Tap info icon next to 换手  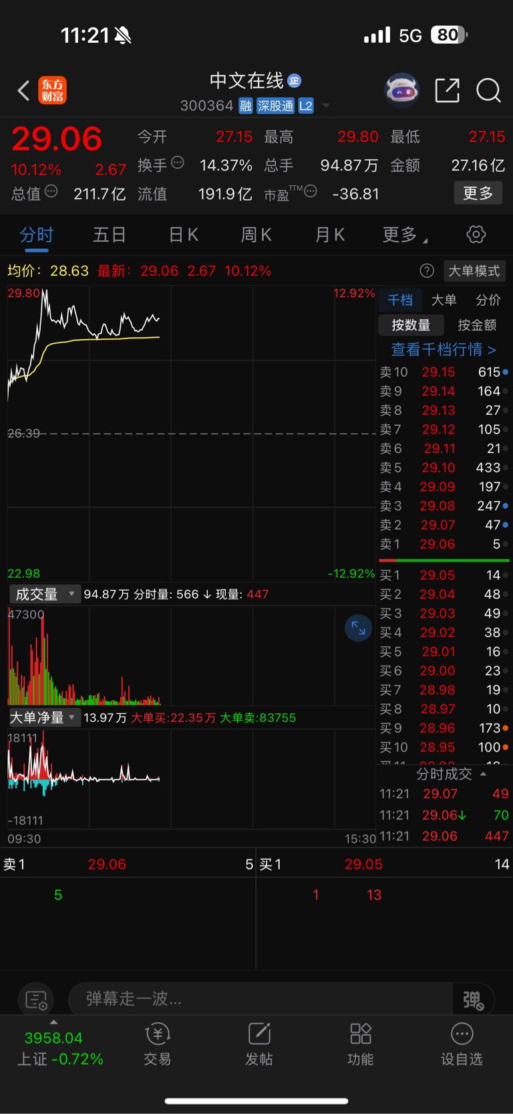178,163
